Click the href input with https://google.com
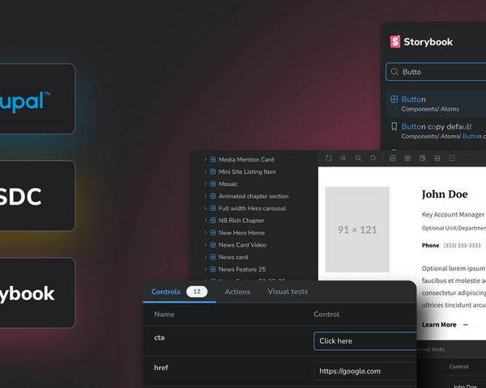This screenshot has height=388, width=486. pos(365,371)
